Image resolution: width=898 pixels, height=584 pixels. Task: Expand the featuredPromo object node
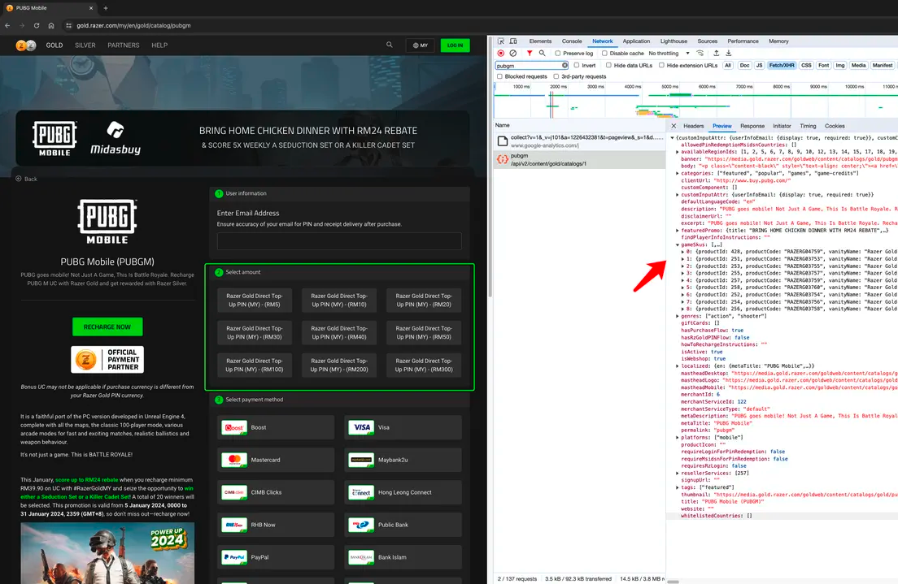coord(678,231)
